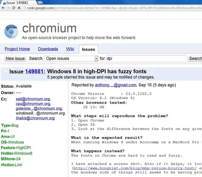Image resolution: width=202 pixels, height=177 pixels.
Task: Open reporter anthony...@gmail.com link
Action: click(x=116, y=85)
